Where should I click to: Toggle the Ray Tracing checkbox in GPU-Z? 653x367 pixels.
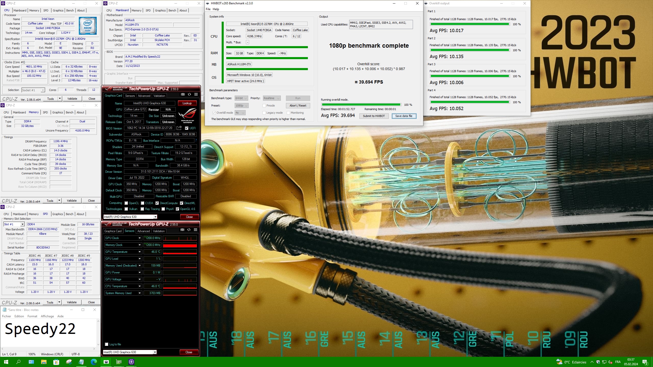142,209
